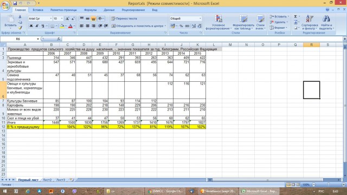Screen dimensions: 347x195
Task: Open Excel help with the question icon
Action: point(327,10)
